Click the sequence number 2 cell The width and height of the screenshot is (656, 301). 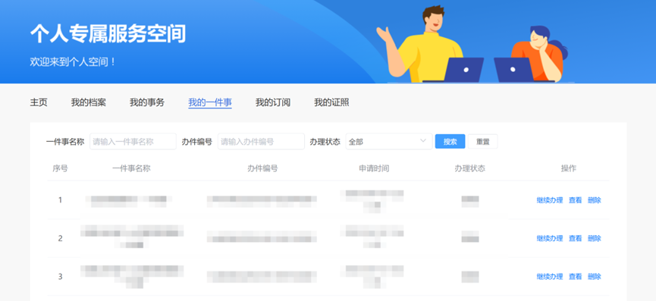click(60, 238)
